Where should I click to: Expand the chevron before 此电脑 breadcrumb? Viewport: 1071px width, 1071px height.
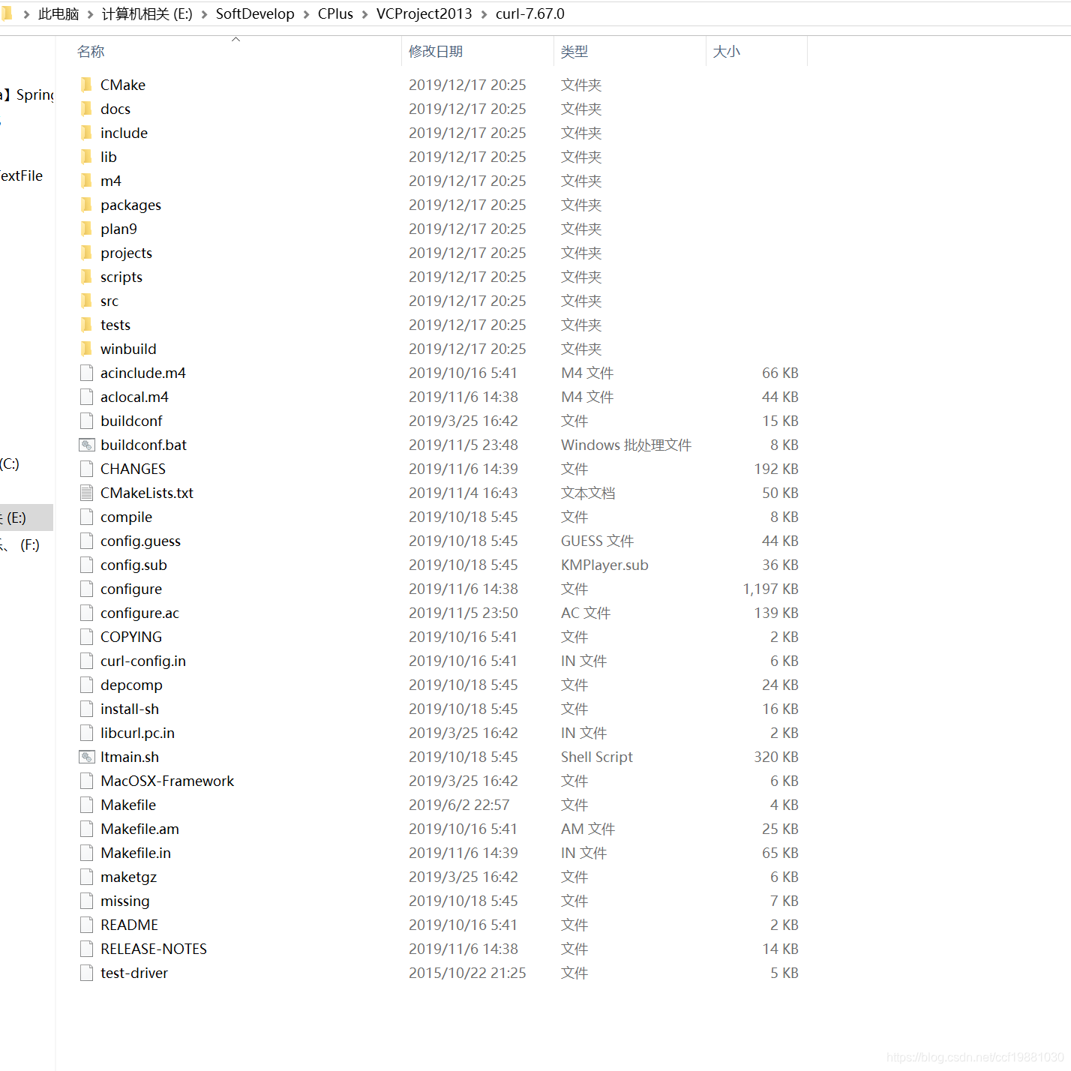tap(26, 14)
